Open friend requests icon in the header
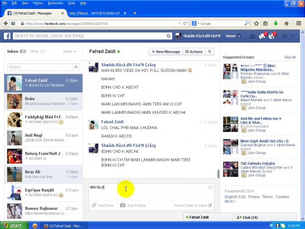 click(x=252, y=36)
